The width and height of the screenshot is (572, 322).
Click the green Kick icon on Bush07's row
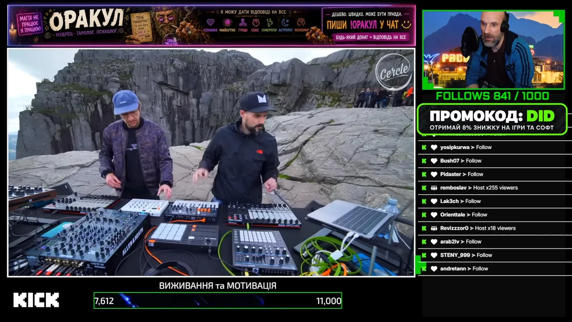tap(423, 161)
